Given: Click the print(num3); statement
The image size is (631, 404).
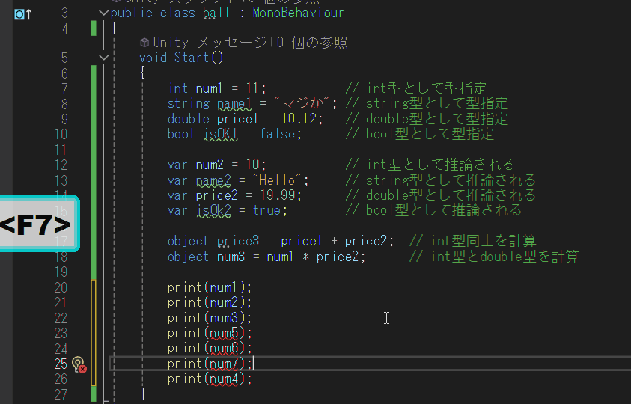Looking at the screenshot, I should 210,318.
